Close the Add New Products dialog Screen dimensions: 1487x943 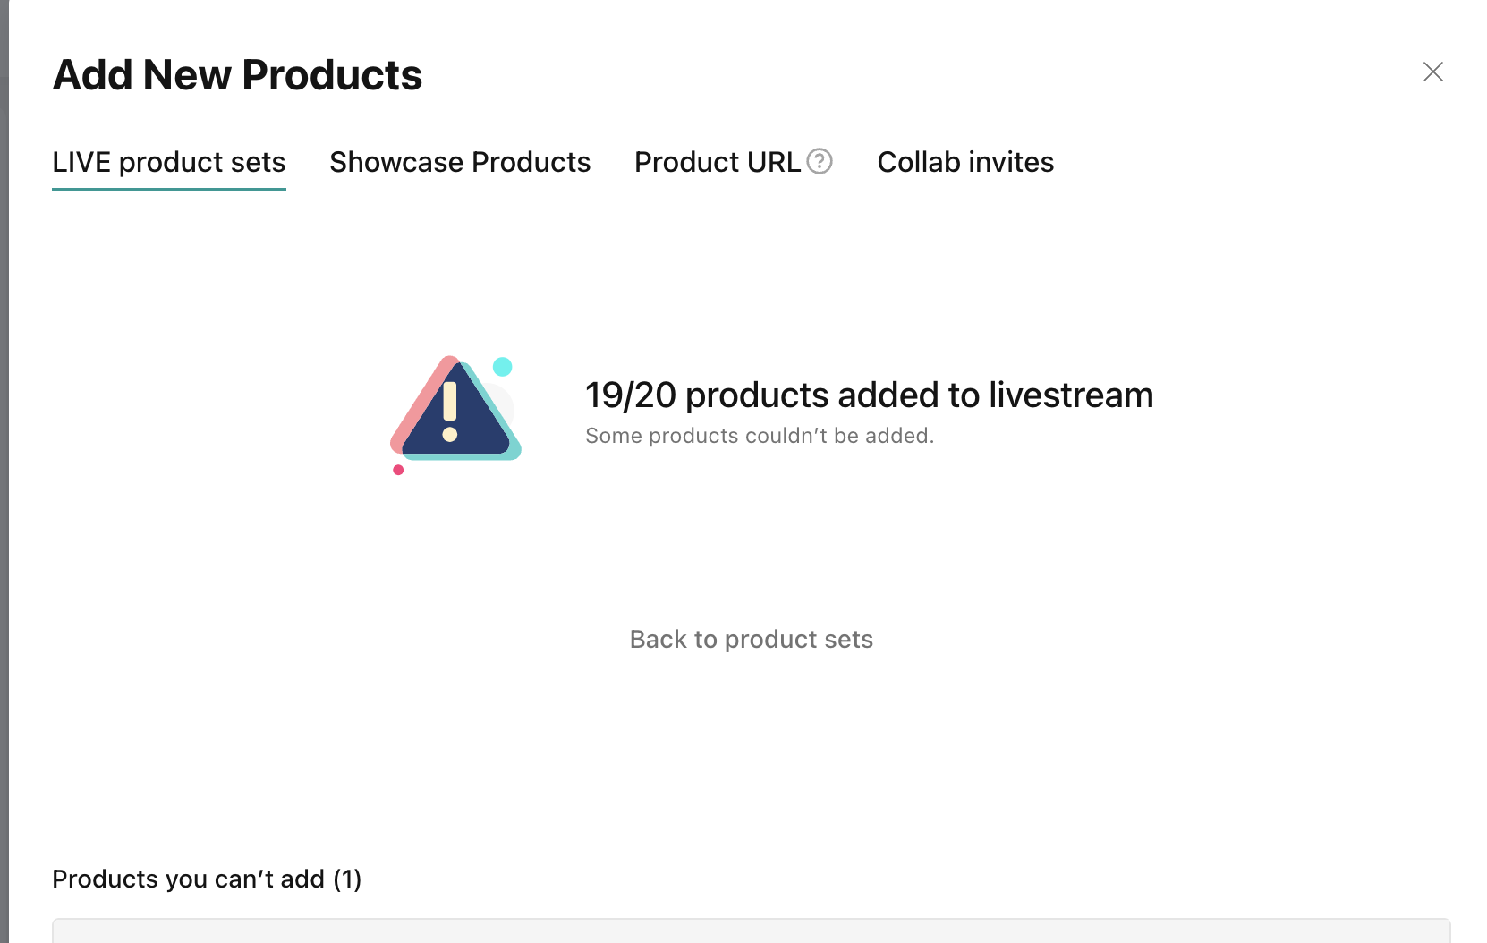click(1432, 72)
